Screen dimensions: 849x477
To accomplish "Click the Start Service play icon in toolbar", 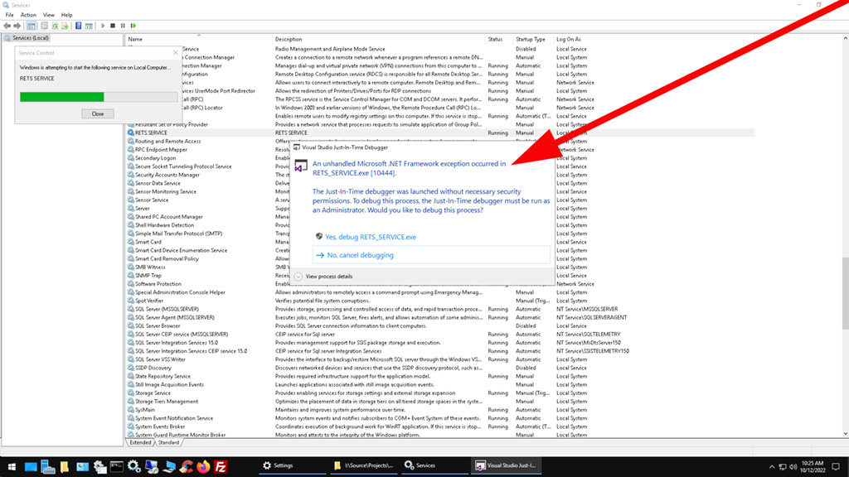I will (102, 26).
